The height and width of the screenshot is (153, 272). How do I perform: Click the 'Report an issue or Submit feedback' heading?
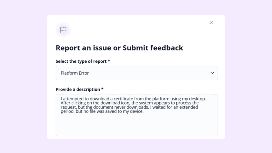(x=119, y=48)
